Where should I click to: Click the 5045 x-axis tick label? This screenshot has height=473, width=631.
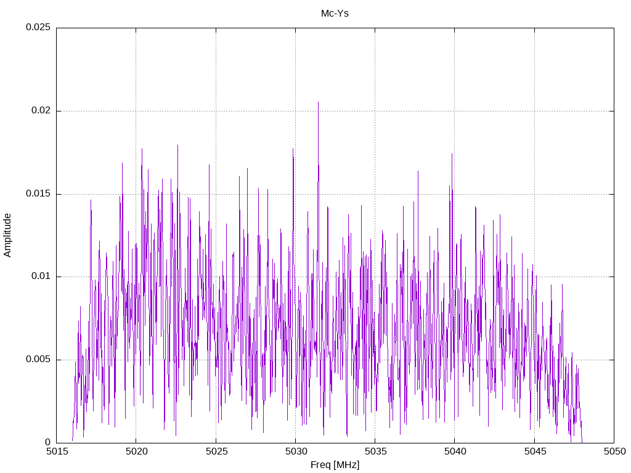tap(535, 451)
